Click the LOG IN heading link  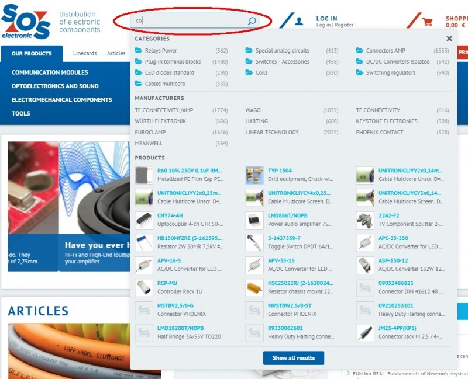[x=326, y=19]
